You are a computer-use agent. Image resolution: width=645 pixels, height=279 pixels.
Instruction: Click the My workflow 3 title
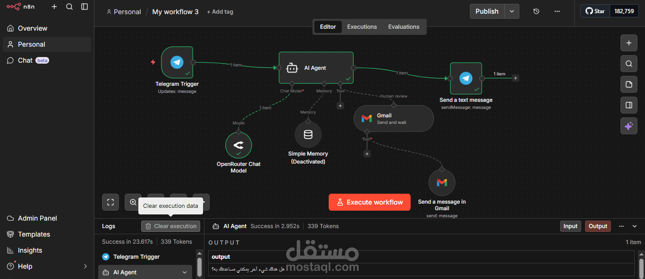pos(175,12)
